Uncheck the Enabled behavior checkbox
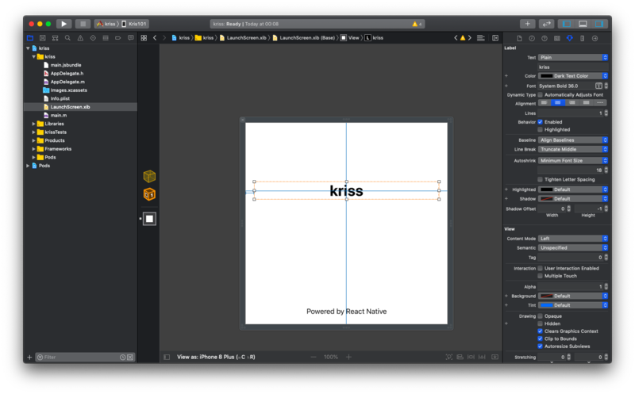Viewport: 635px width, 394px height. pos(540,122)
